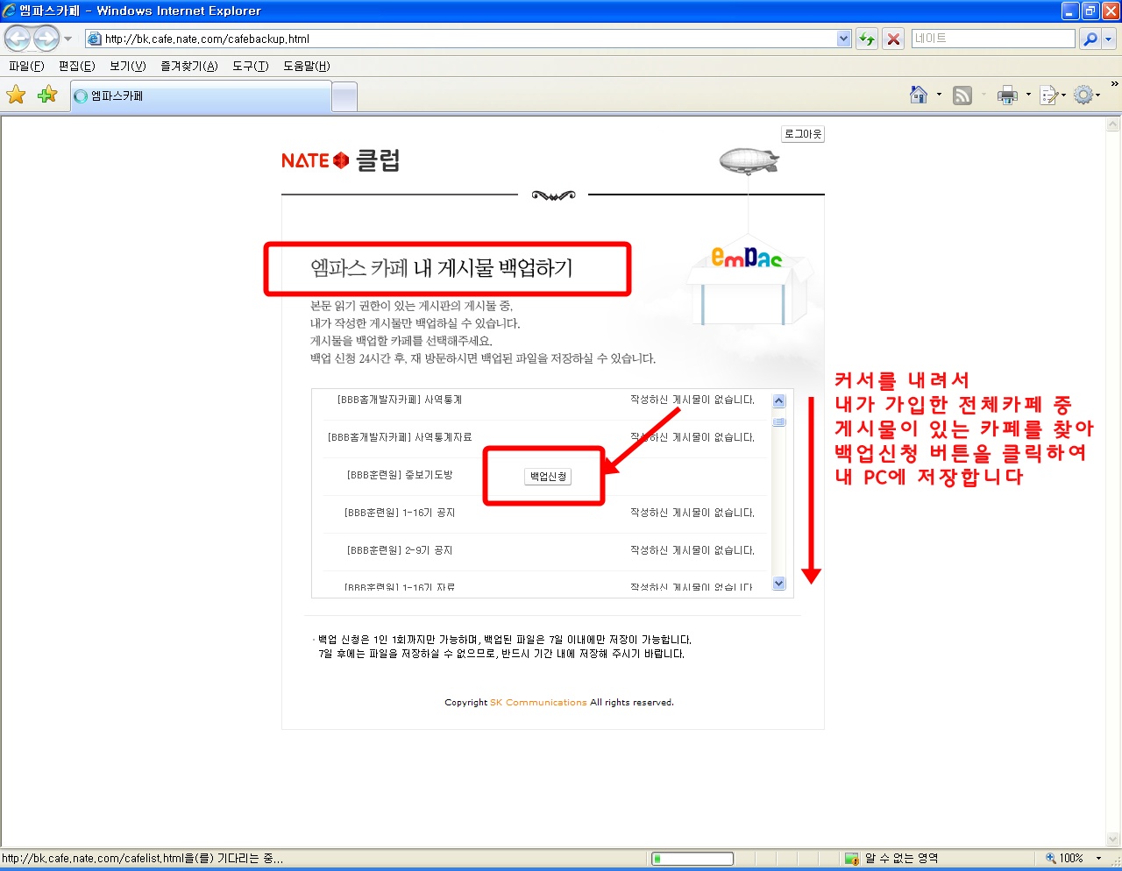Open the 파일(F) menu
Image resolution: width=1122 pixels, height=871 pixels.
tap(26, 67)
